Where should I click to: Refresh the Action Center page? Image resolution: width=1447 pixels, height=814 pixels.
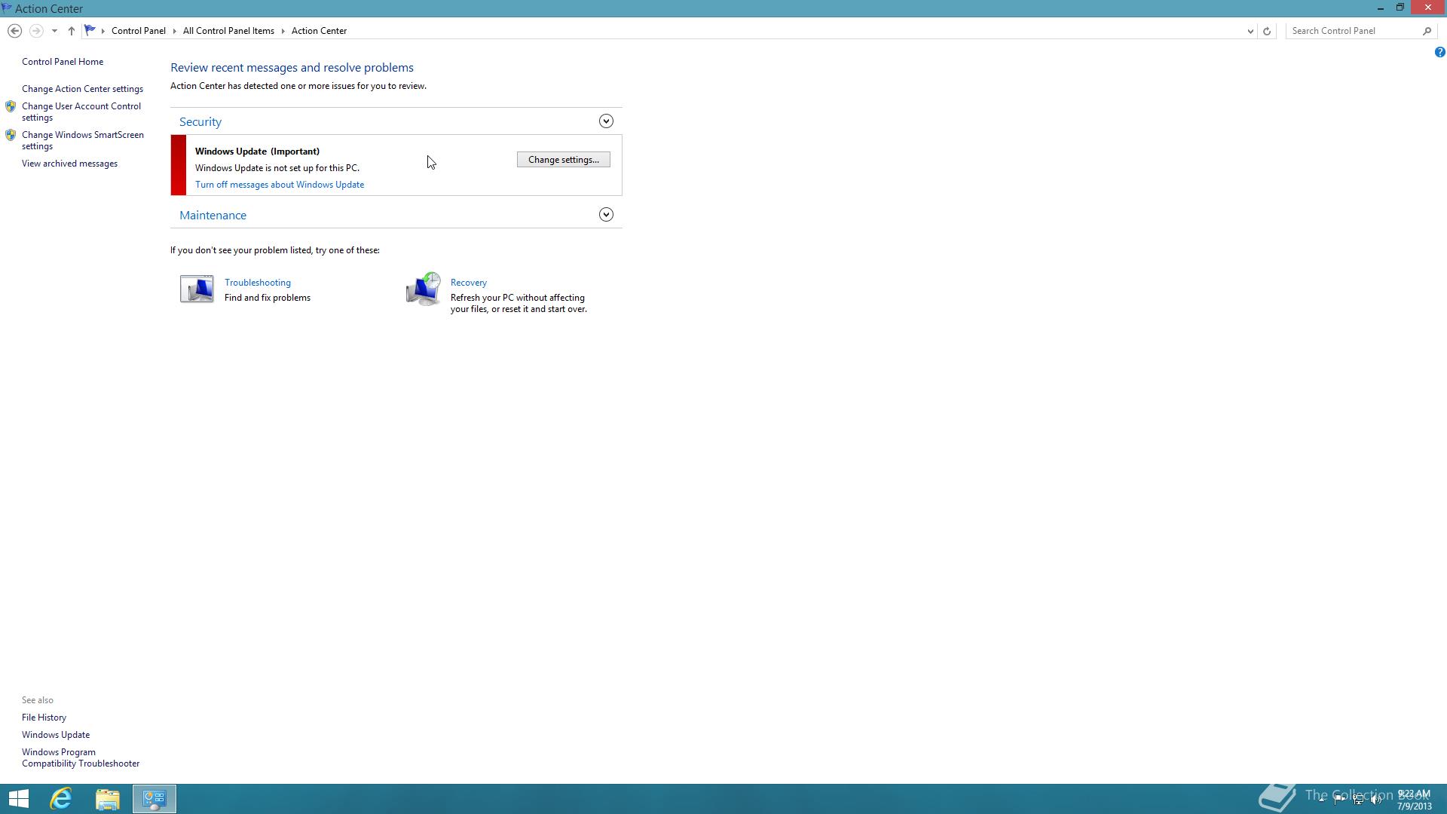tap(1267, 31)
